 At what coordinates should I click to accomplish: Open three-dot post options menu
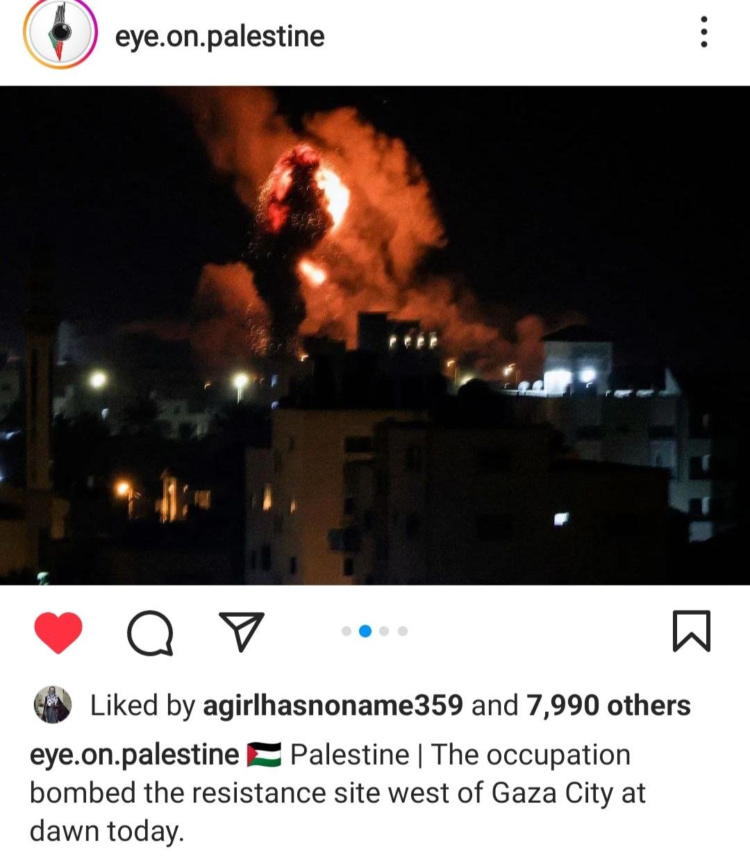(704, 32)
